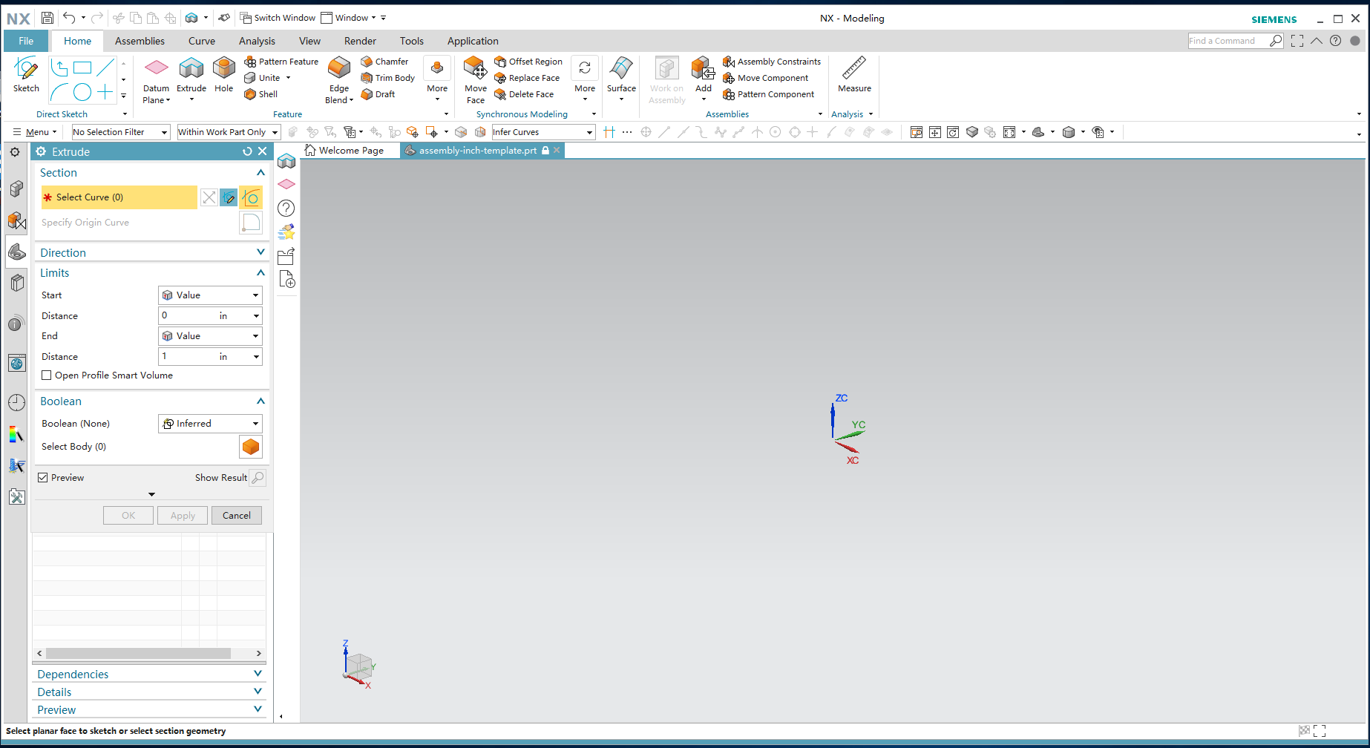Select the Shell command
This screenshot has height=748, width=1370.
tap(261, 94)
